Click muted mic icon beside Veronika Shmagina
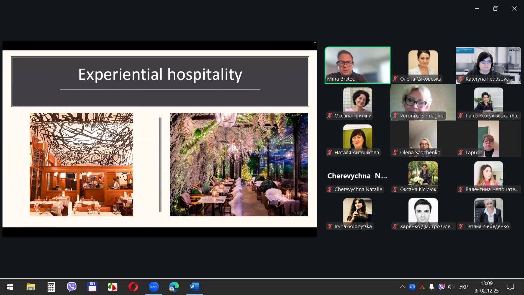Screen dimensions: 524x295 (x=395, y=116)
